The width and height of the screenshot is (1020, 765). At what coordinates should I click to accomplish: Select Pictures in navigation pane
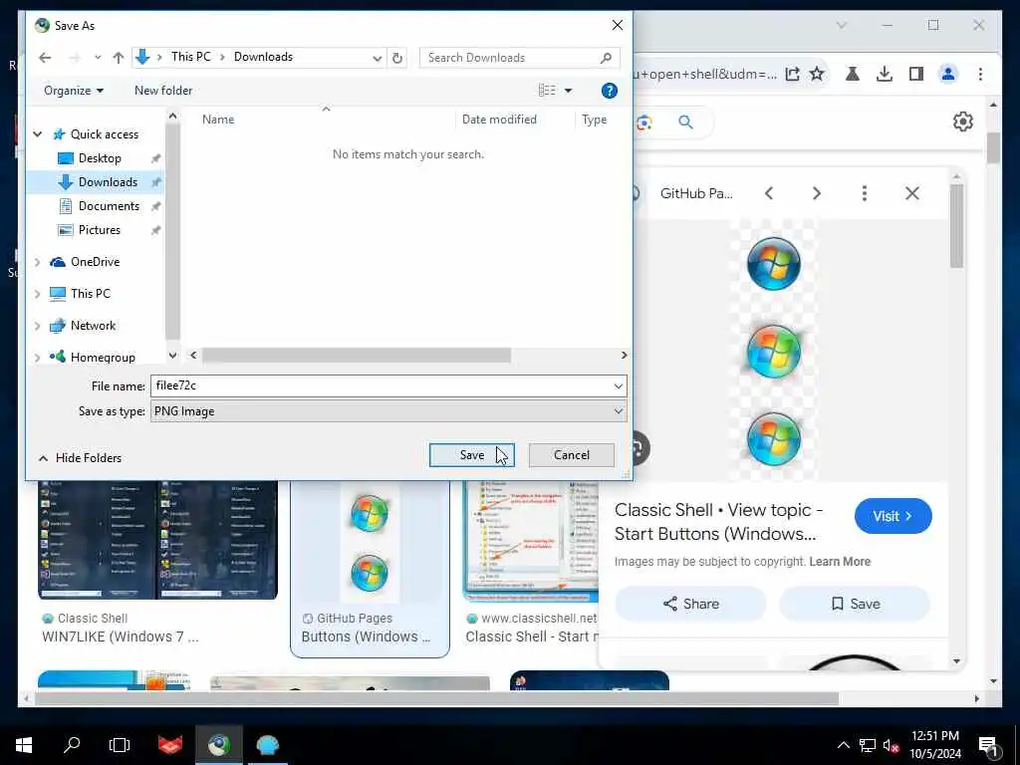pos(99,230)
